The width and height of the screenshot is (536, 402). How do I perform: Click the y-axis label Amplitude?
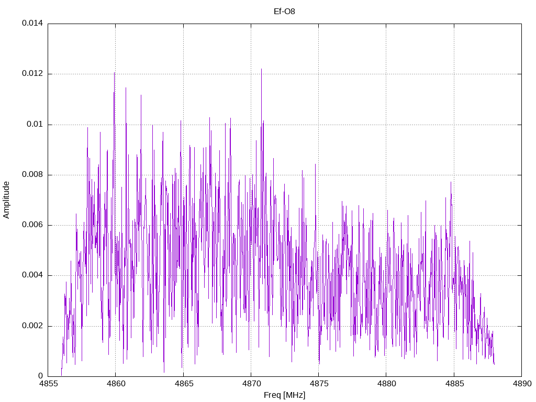(x=6, y=200)
